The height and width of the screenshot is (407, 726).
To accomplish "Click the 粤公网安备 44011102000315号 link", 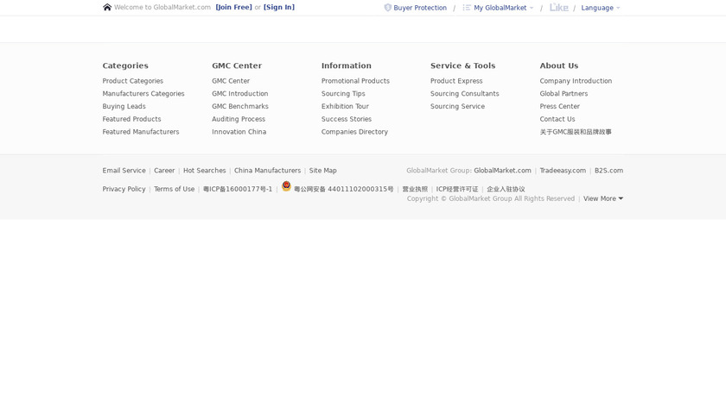I will point(344,189).
